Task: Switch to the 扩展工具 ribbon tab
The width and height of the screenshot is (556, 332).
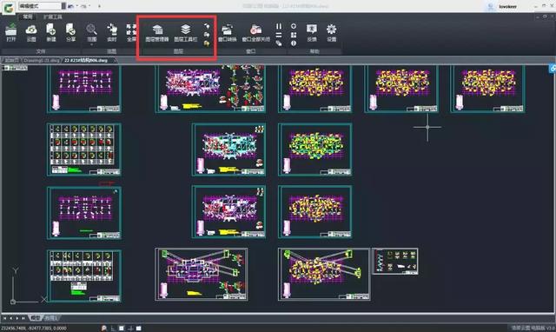Action: [53, 17]
